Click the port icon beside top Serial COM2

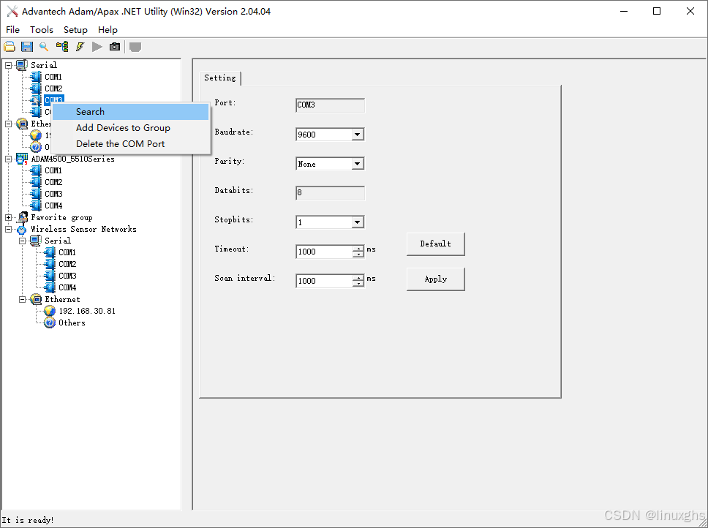pos(36,88)
